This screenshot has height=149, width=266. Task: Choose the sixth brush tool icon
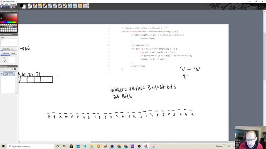55,6
